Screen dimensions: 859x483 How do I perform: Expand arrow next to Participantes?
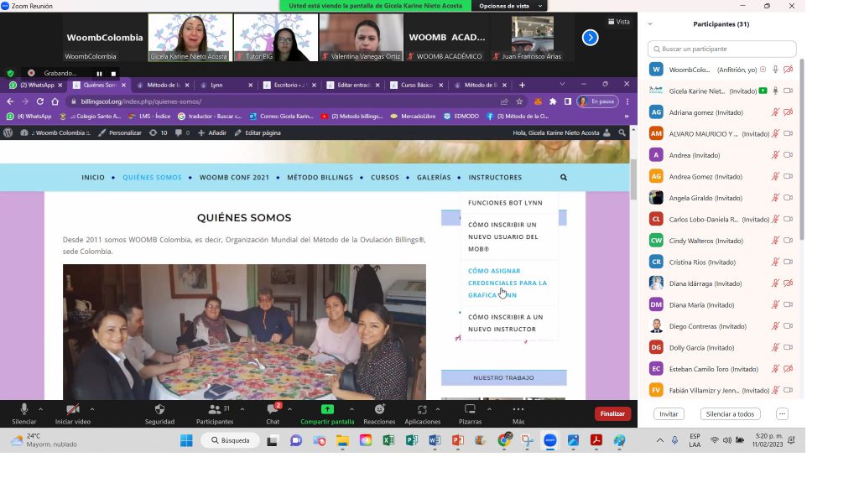242,409
